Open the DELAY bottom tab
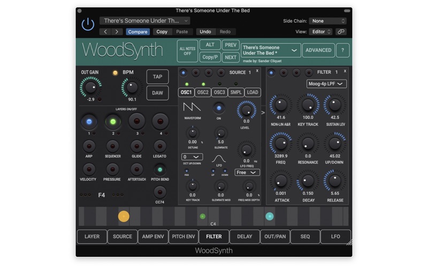This screenshot has height=267, width=428. pyautogui.click(x=244, y=237)
